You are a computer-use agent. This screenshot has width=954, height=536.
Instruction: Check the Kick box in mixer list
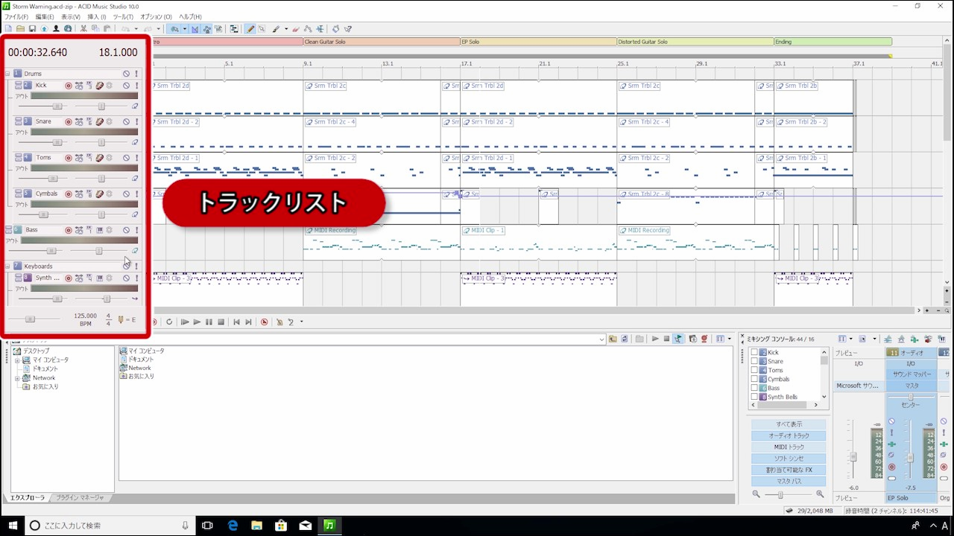[x=754, y=352]
